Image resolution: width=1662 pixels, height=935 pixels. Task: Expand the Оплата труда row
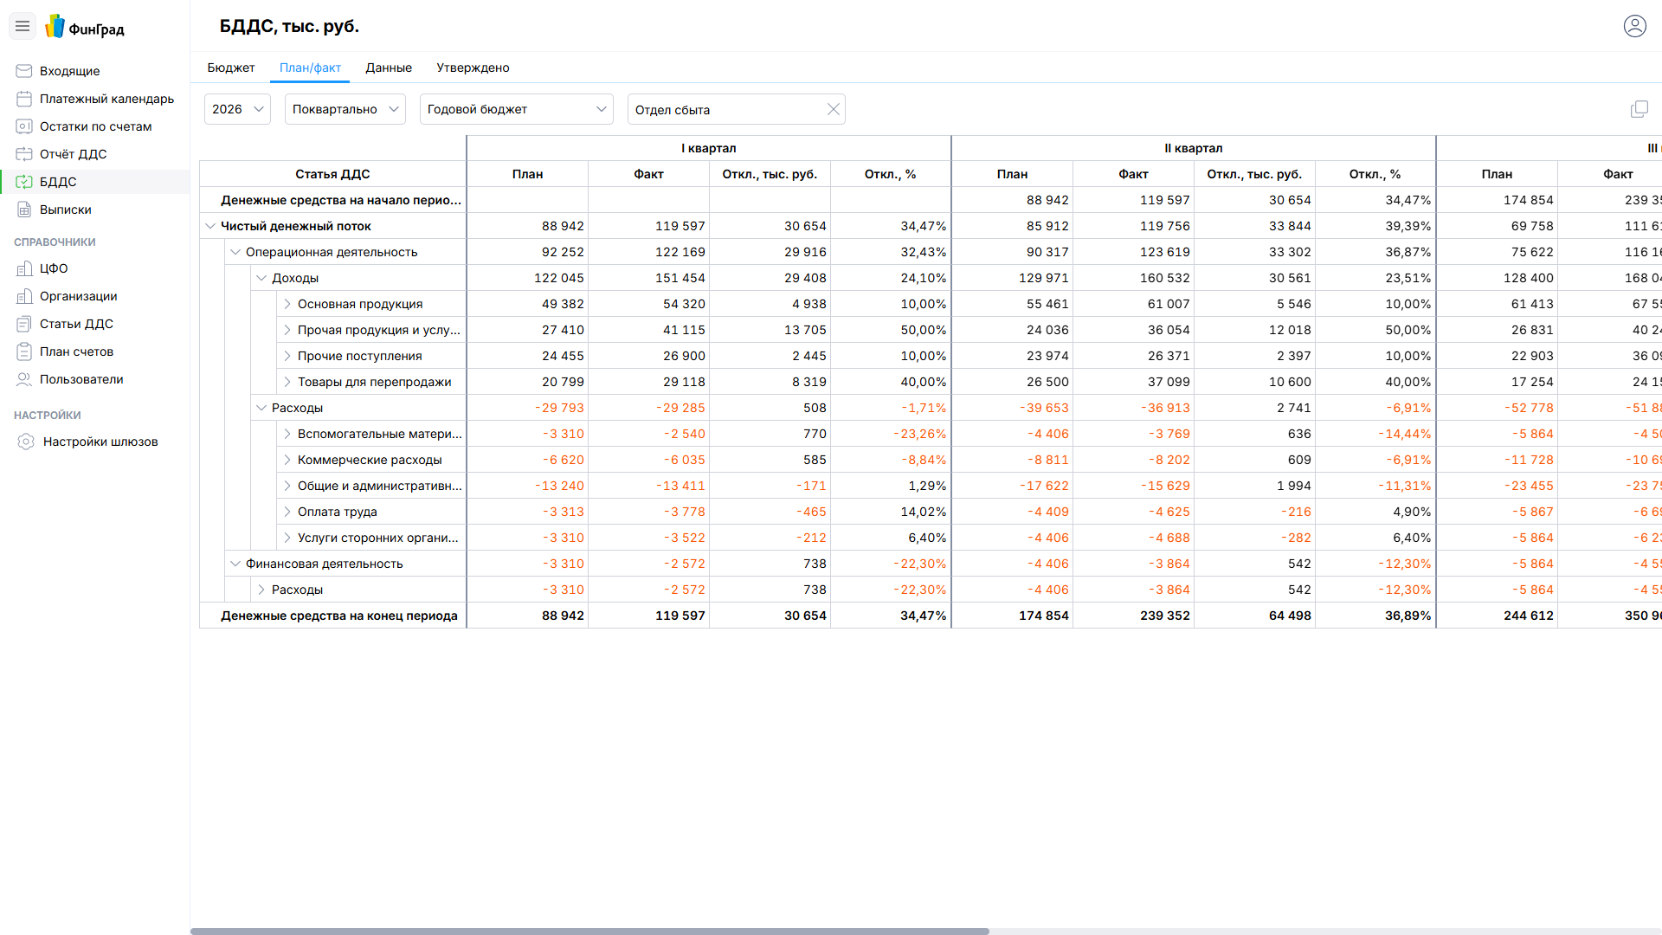pyautogui.click(x=287, y=512)
